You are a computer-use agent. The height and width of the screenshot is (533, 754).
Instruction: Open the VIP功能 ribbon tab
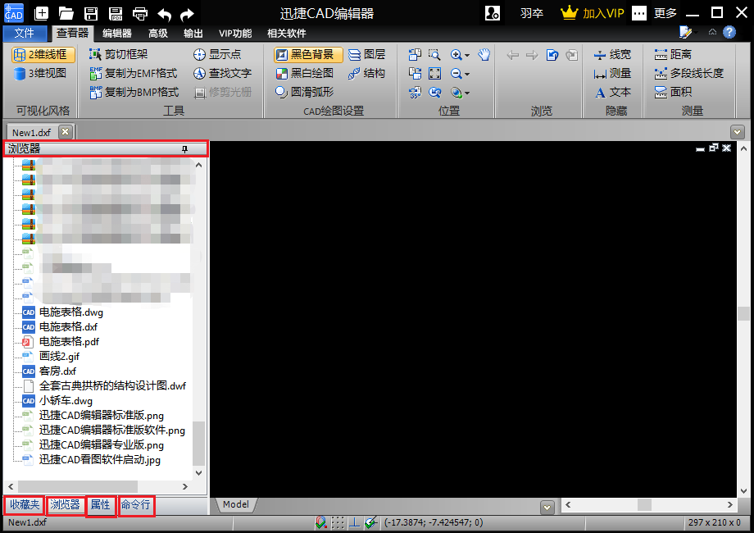pos(235,33)
